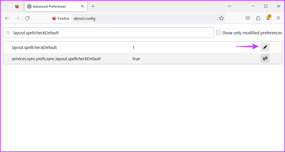Viewport: 285px width, 152px height.
Task: Open the Extensions puzzle icon
Action: pyautogui.click(x=258, y=18)
